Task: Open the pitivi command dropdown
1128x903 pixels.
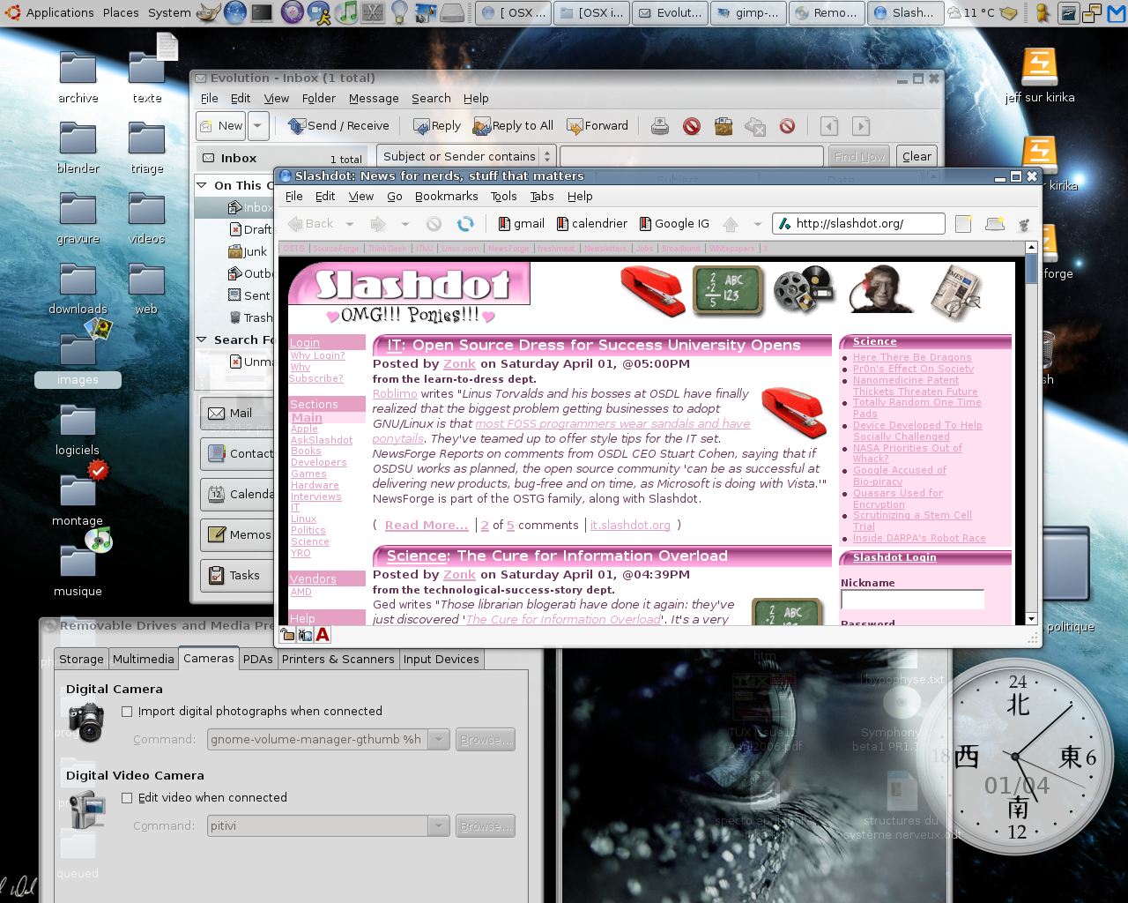Action: (439, 826)
